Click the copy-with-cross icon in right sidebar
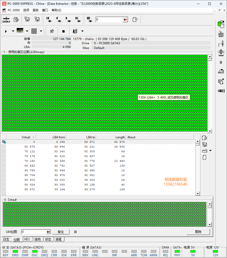The image size is (227, 258). pyautogui.click(x=221, y=81)
